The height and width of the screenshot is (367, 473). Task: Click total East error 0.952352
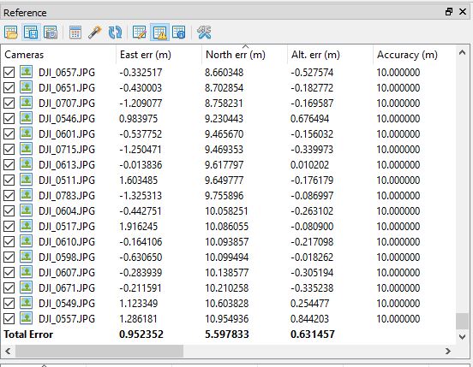click(x=141, y=334)
